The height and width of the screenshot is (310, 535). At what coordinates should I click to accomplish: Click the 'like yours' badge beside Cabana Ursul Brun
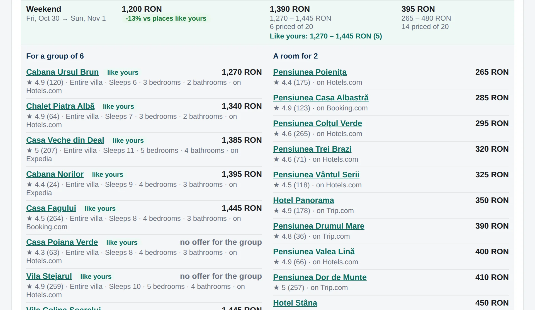[123, 72]
